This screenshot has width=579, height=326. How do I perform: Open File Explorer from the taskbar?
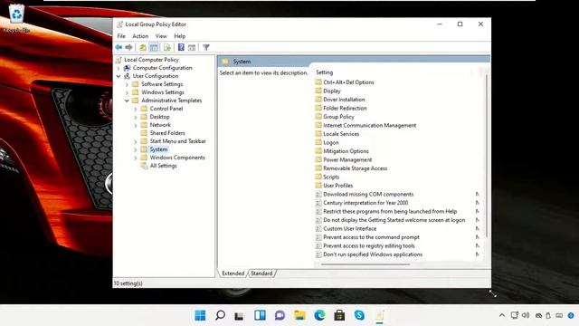pos(299,315)
